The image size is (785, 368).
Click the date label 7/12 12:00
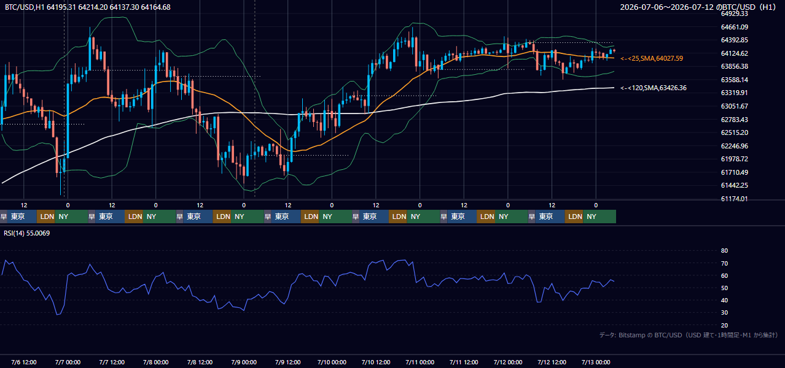pos(552,362)
